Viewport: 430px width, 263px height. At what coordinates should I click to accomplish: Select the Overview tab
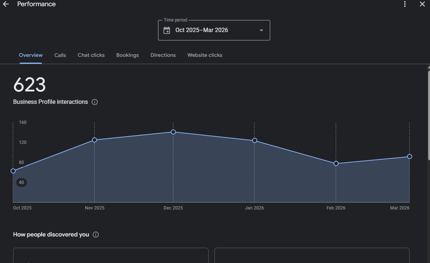31,55
